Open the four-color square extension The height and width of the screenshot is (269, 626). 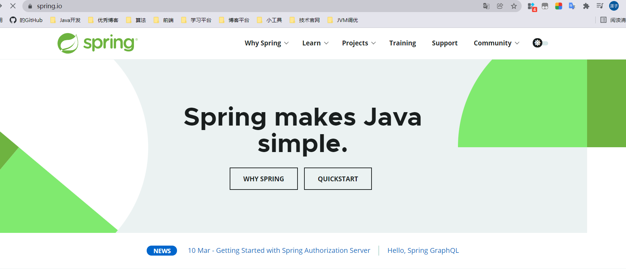coord(559,6)
